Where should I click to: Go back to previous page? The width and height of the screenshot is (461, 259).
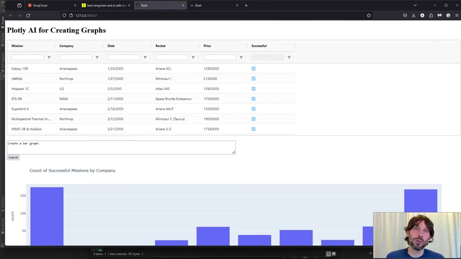(11, 16)
